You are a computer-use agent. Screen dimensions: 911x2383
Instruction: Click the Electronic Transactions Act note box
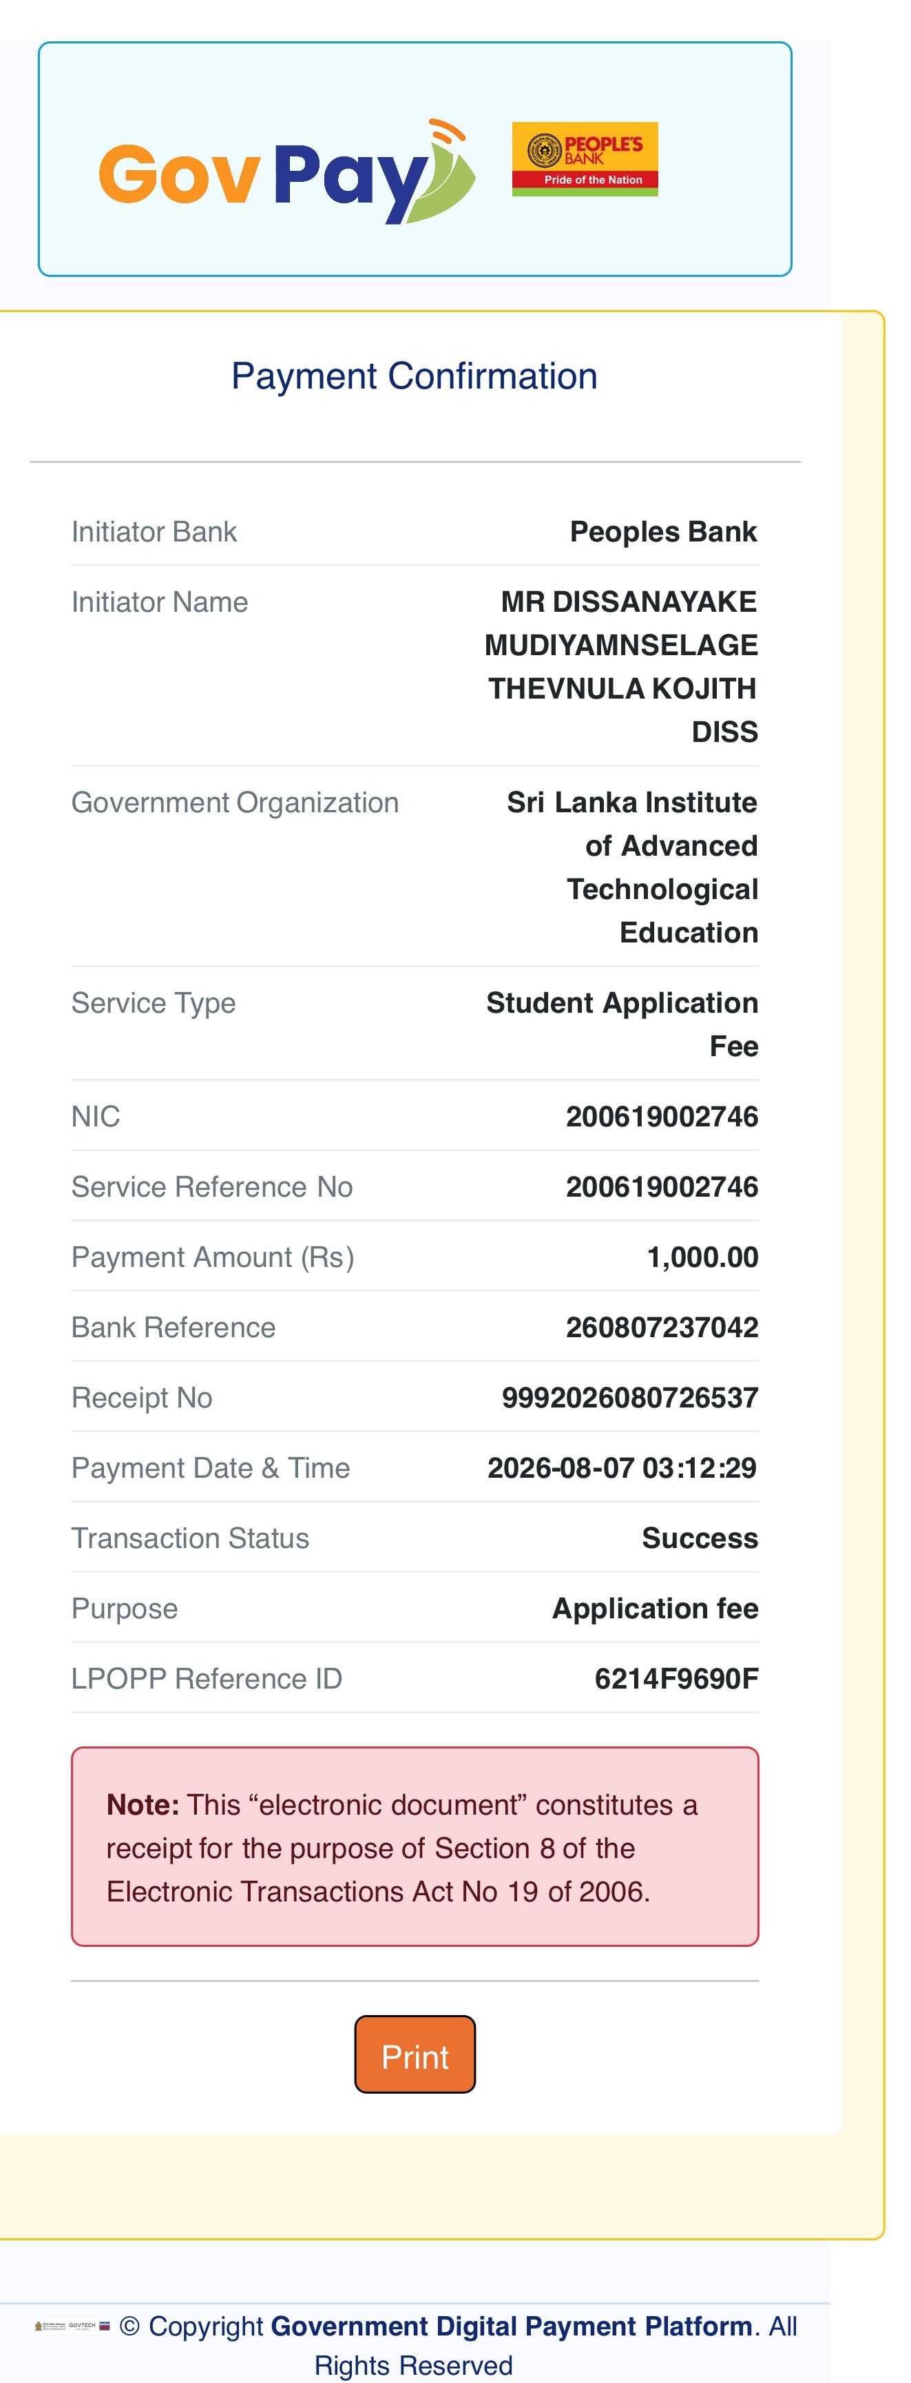tap(415, 1846)
